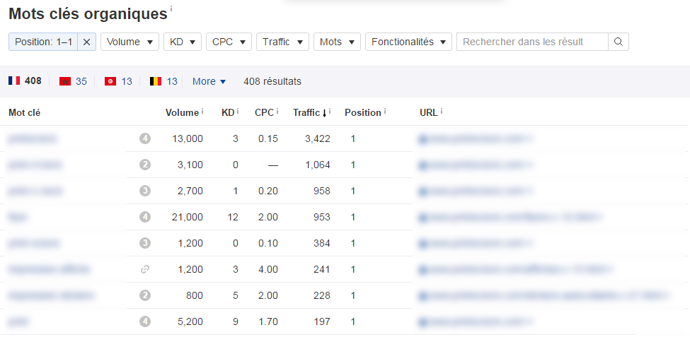Image resolution: width=690 pixels, height=337 pixels.
Task: Open URL link in traffic 3,422 row
Action: (x=476, y=139)
